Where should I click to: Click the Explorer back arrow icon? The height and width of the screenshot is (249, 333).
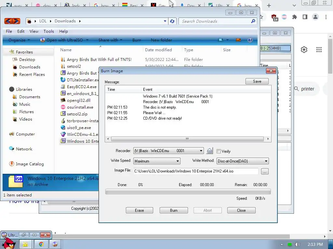click(x=8, y=21)
